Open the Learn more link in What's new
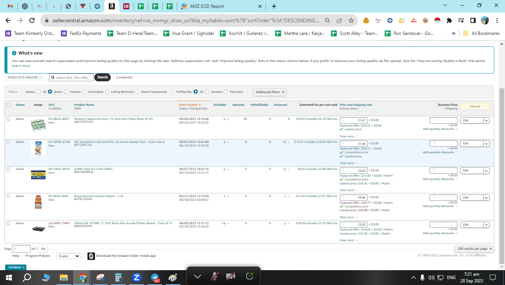The image size is (505, 285). (x=21, y=66)
